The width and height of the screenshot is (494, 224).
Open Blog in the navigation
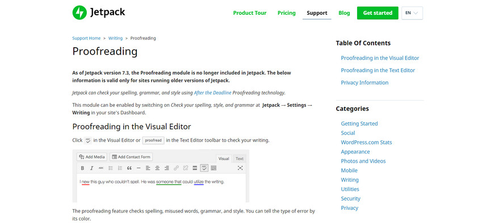point(344,13)
